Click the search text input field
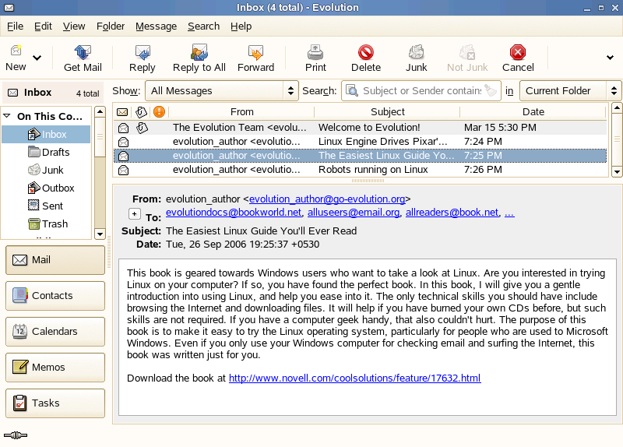The width and height of the screenshot is (623, 447). [421, 91]
